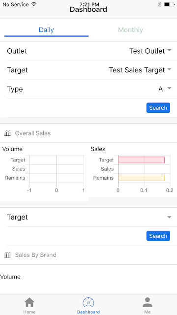The width and height of the screenshot is (177, 315).
Task: Tap the battery indicator icon
Action: click(x=169, y=4)
